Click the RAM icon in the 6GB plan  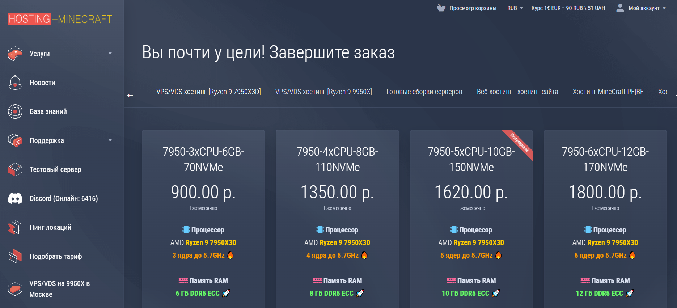click(x=183, y=280)
